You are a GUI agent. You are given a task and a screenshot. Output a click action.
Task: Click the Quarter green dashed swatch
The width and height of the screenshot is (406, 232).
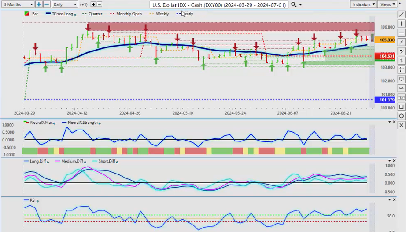(85, 14)
